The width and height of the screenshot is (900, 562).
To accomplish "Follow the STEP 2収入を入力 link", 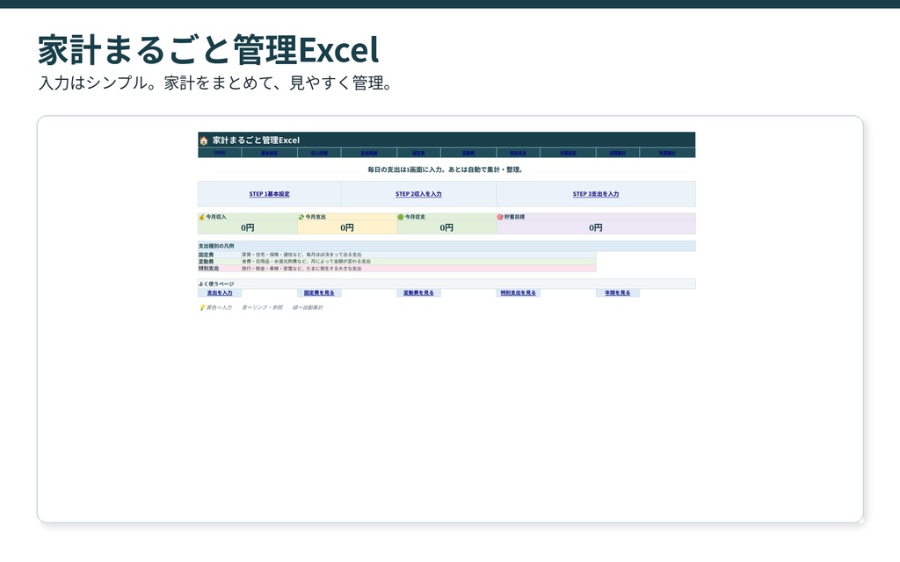I will [418, 194].
